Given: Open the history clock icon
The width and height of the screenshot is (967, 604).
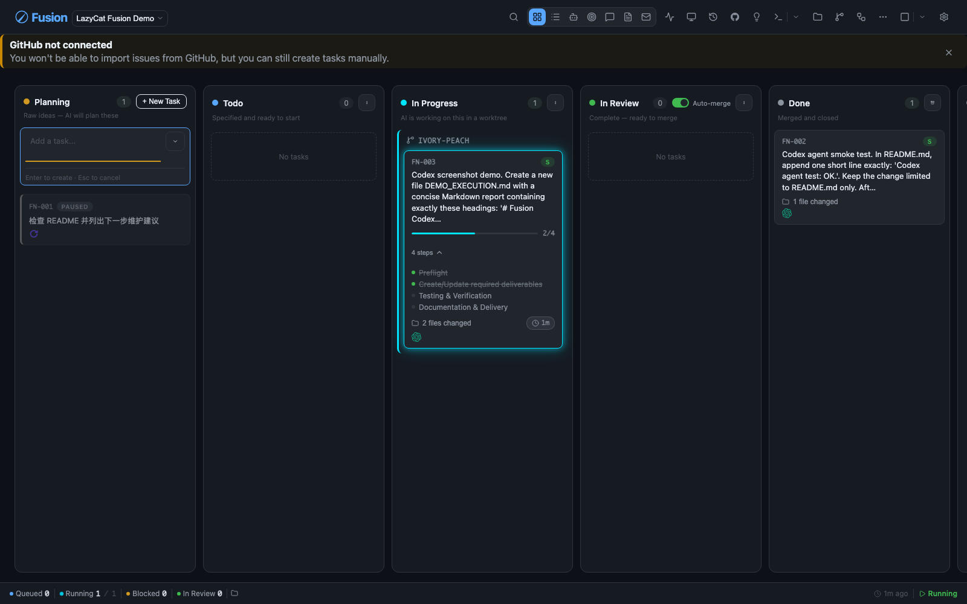Looking at the screenshot, I should (x=713, y=17).
